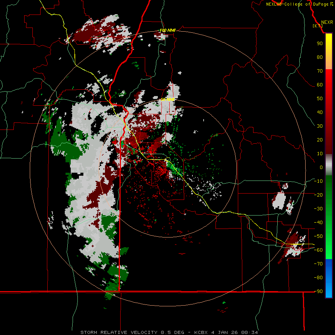The image size is (335, 335).
Task: Click the -30 value on velocity scale
Action: tap(318, 209)
